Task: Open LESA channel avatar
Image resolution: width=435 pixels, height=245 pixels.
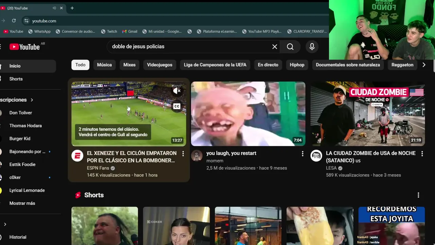Action: [316, 156]
